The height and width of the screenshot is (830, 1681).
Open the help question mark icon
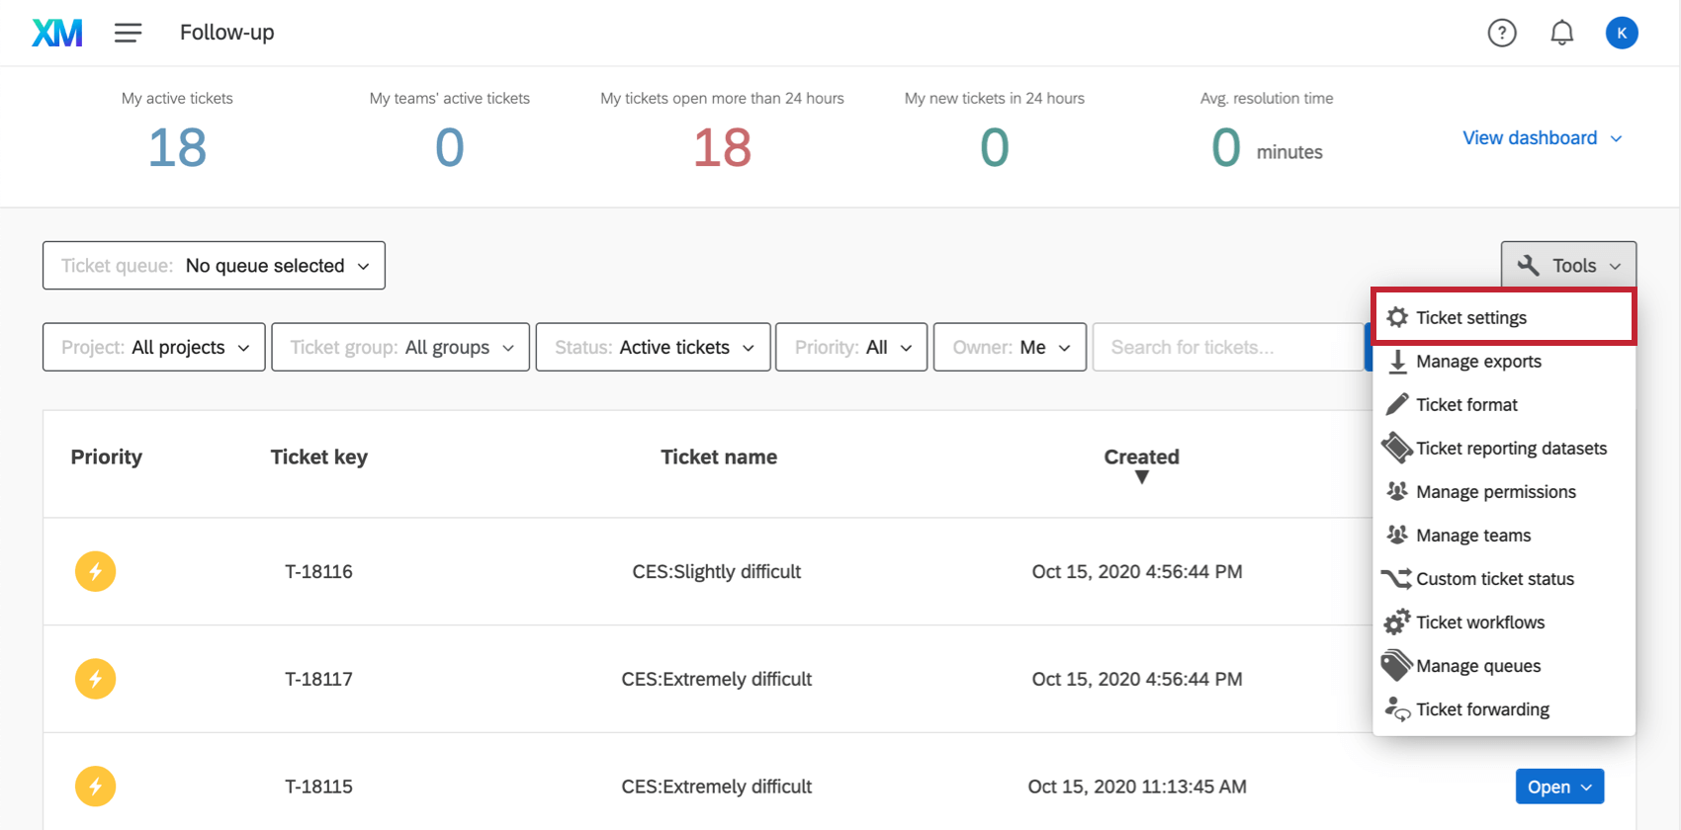tap(1502, 33)
